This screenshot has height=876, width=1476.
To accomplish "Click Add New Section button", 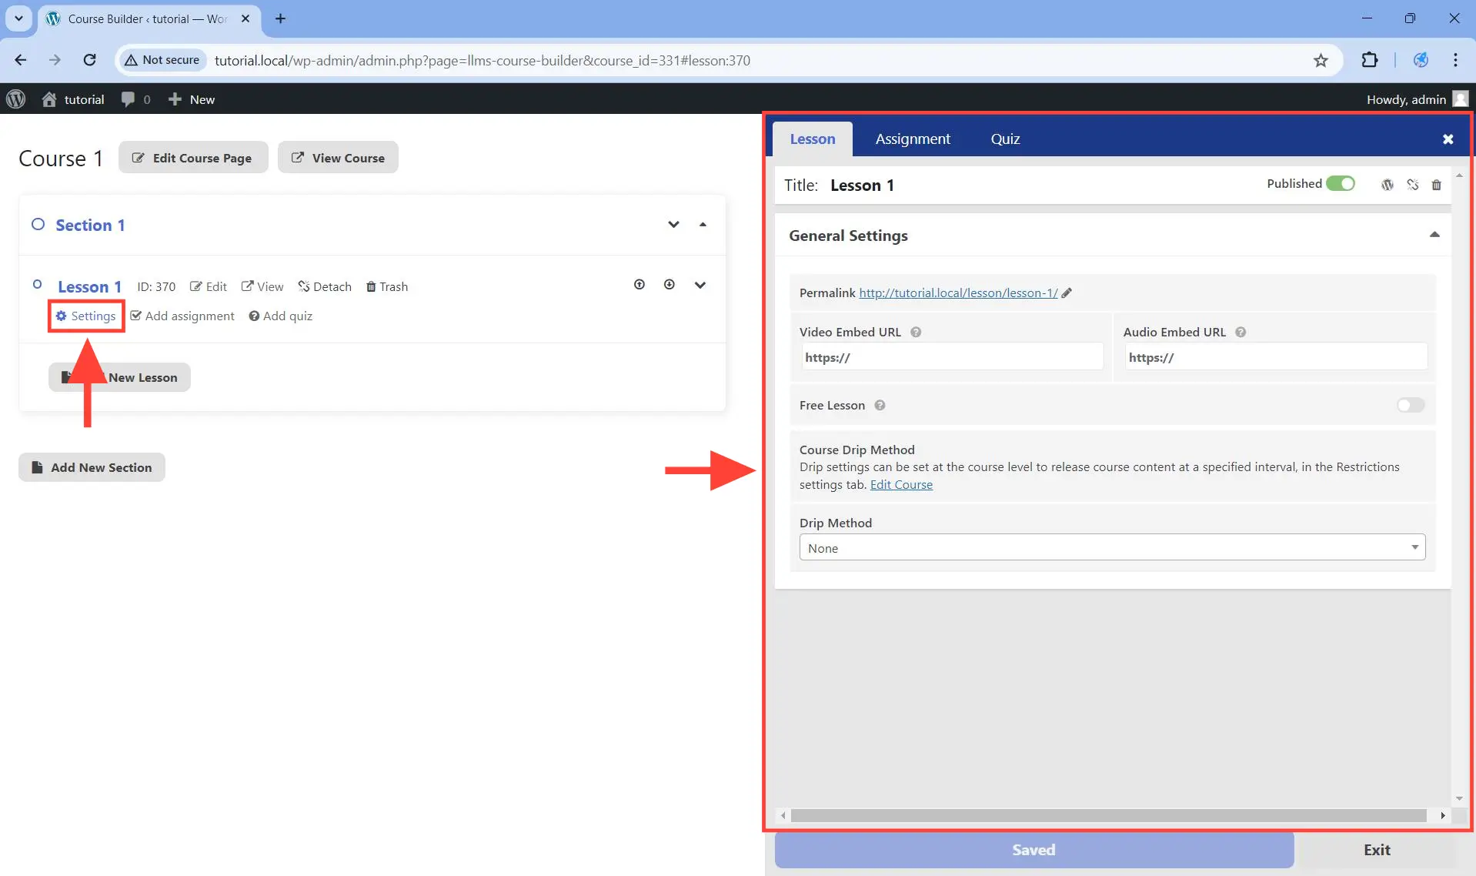I will pyautogui.click(x=92, y=467).
